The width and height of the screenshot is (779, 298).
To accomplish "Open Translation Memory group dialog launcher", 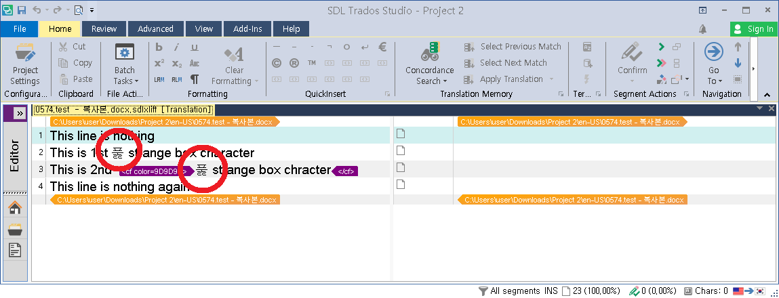I will 561,94.
